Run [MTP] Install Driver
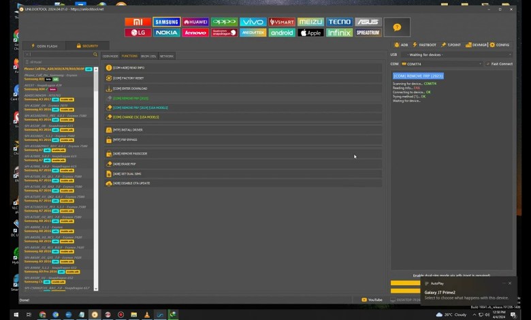The image size is (531, 320). (243, 130)
